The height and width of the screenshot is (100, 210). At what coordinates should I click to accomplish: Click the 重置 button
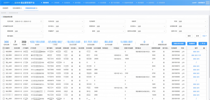coord(189,36)
